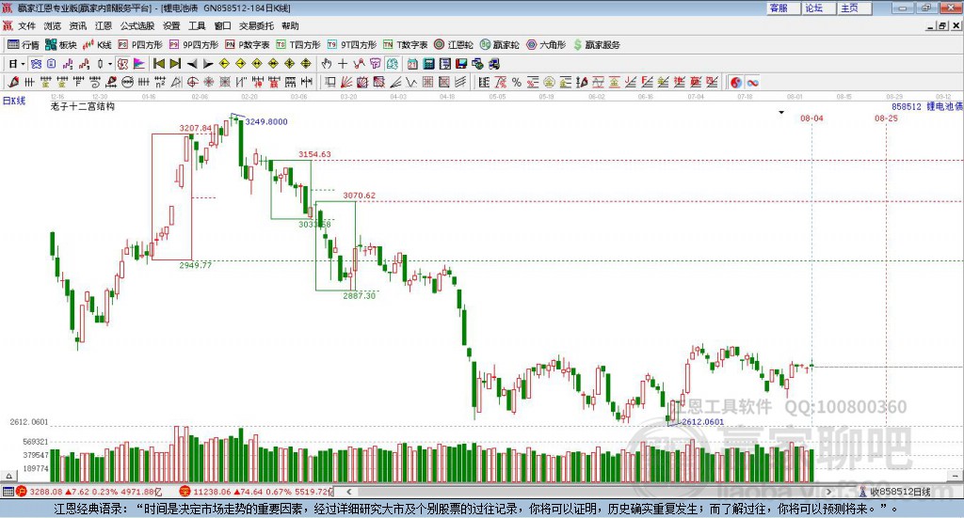Viewport: 964px width, 518px height.
Task: Switch to K线 candlestick chart
Action: [x=97, y=45]
